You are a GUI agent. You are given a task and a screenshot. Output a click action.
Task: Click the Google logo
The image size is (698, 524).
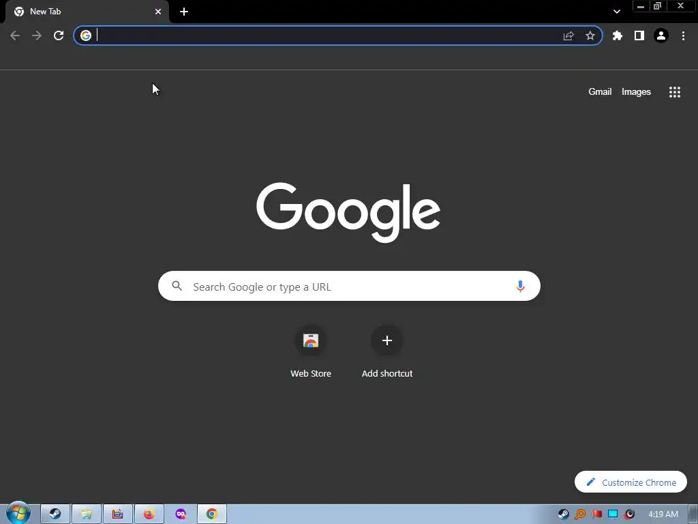pyautogui.click(x=348, y=213)
